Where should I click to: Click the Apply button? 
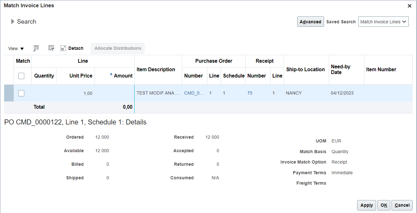click(x=366, y=205)
